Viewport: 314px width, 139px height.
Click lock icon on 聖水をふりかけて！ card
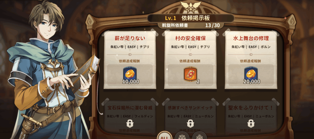click(x=251, y=123)
